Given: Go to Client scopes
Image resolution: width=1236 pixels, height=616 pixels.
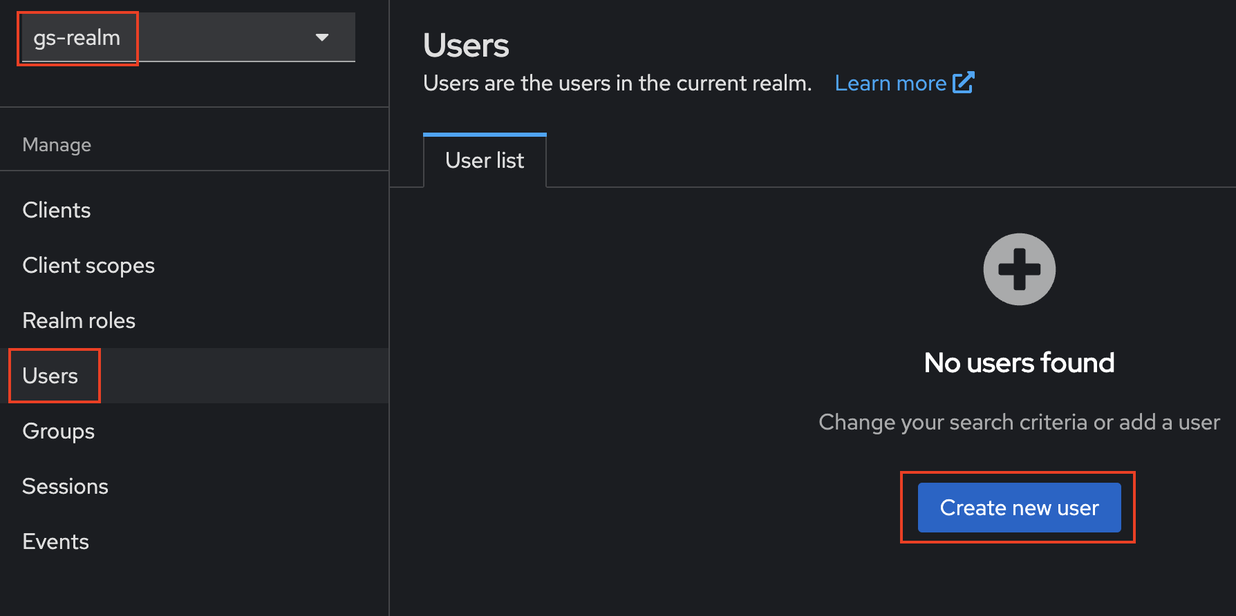Looking at the screenshot, I should click(x=88, y=265).
